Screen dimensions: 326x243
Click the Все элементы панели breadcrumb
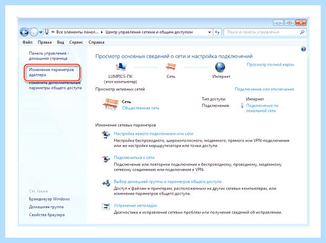click(x=77, y=32)
